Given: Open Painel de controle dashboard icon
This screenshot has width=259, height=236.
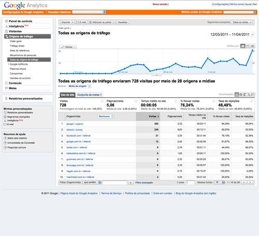Looking at the screenshot, I should tap(6, 21).
